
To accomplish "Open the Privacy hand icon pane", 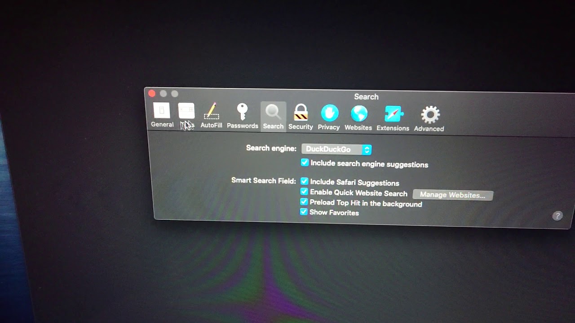I will click(x=329, y=118).
